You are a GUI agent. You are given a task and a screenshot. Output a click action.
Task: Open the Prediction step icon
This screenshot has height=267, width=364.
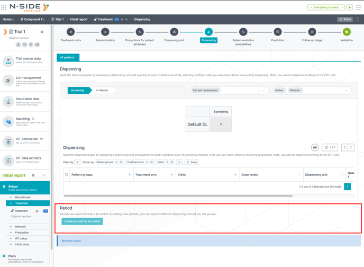(x=277, y=32)
